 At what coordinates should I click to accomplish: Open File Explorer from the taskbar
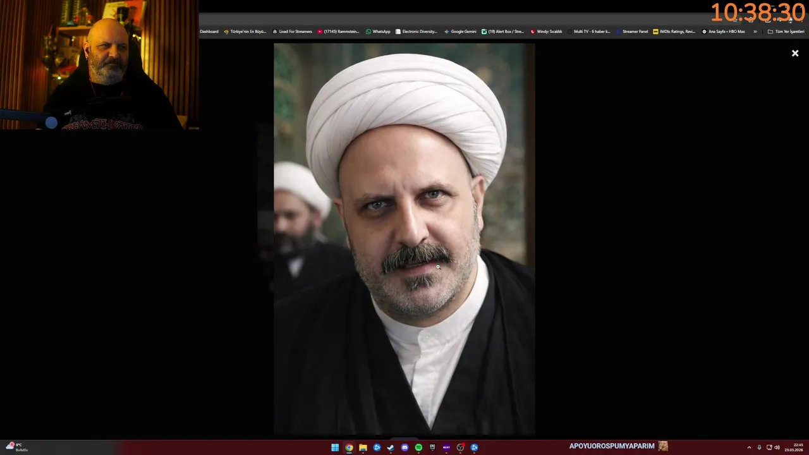(363, 447)
